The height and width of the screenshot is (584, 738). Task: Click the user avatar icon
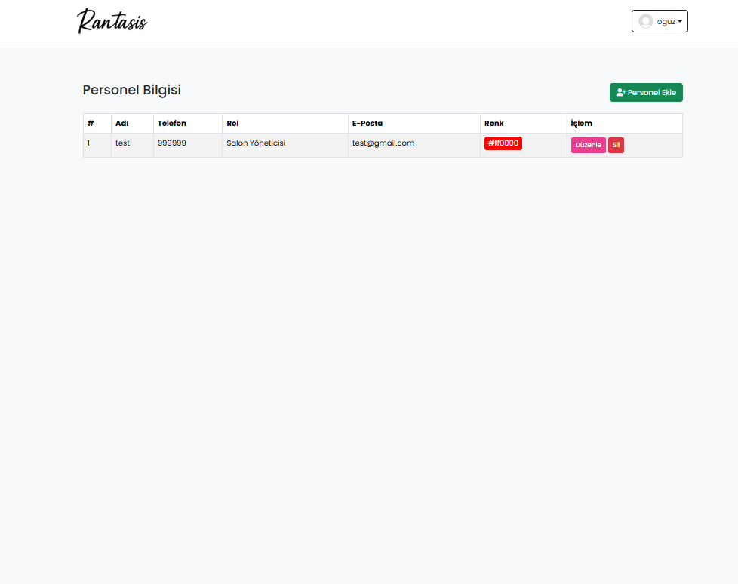[x=645, y=21]
